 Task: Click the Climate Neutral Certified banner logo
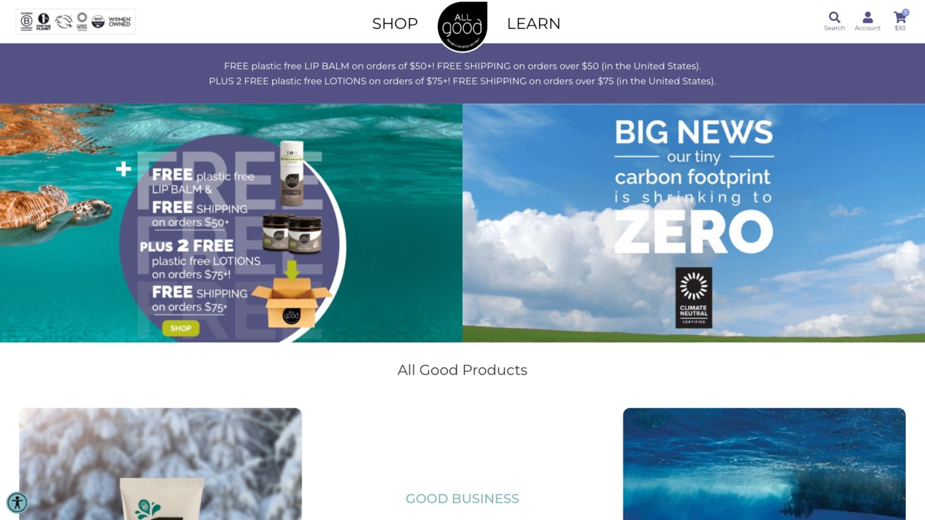click(693, 298)
